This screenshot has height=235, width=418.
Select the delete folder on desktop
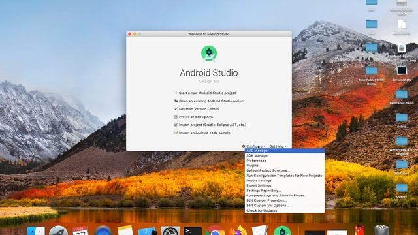coord(402,120)
